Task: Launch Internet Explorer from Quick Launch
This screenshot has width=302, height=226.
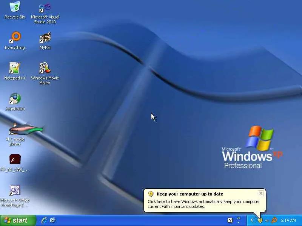Action: pos(44,220)
